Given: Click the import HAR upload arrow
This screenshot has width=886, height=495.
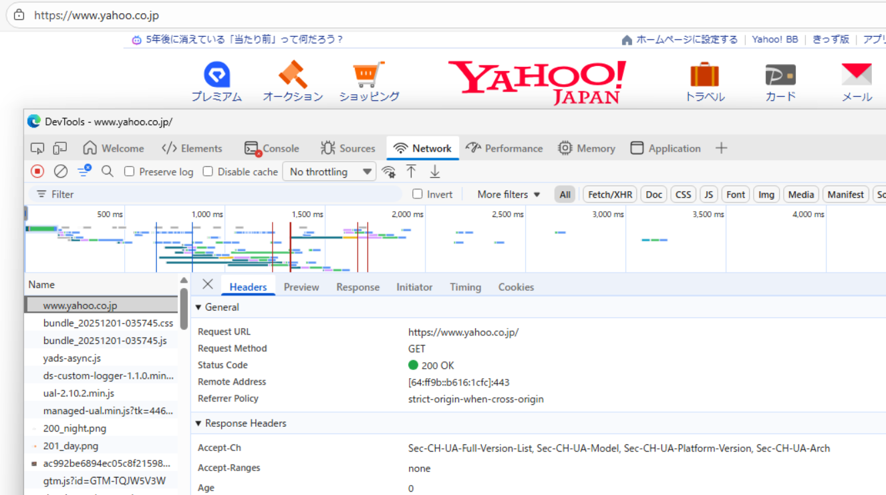Looking at the screenshot, I should tap(411, 172).
